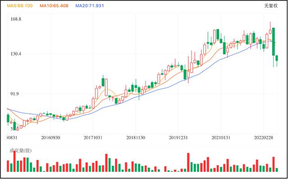Image resolution: width=288 pixels, height=179 pixels.
Task: Select the MA20:71.931 indicator label
Action: click(90, 6)
